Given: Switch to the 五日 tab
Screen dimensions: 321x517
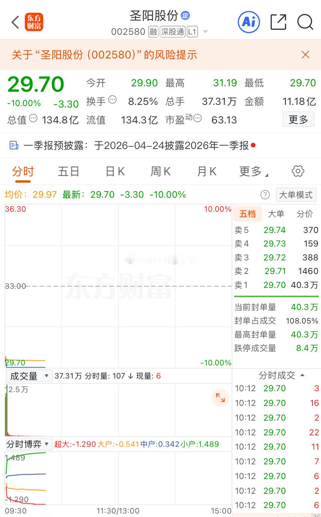Looking at the screenshot, I should [69, 171].
